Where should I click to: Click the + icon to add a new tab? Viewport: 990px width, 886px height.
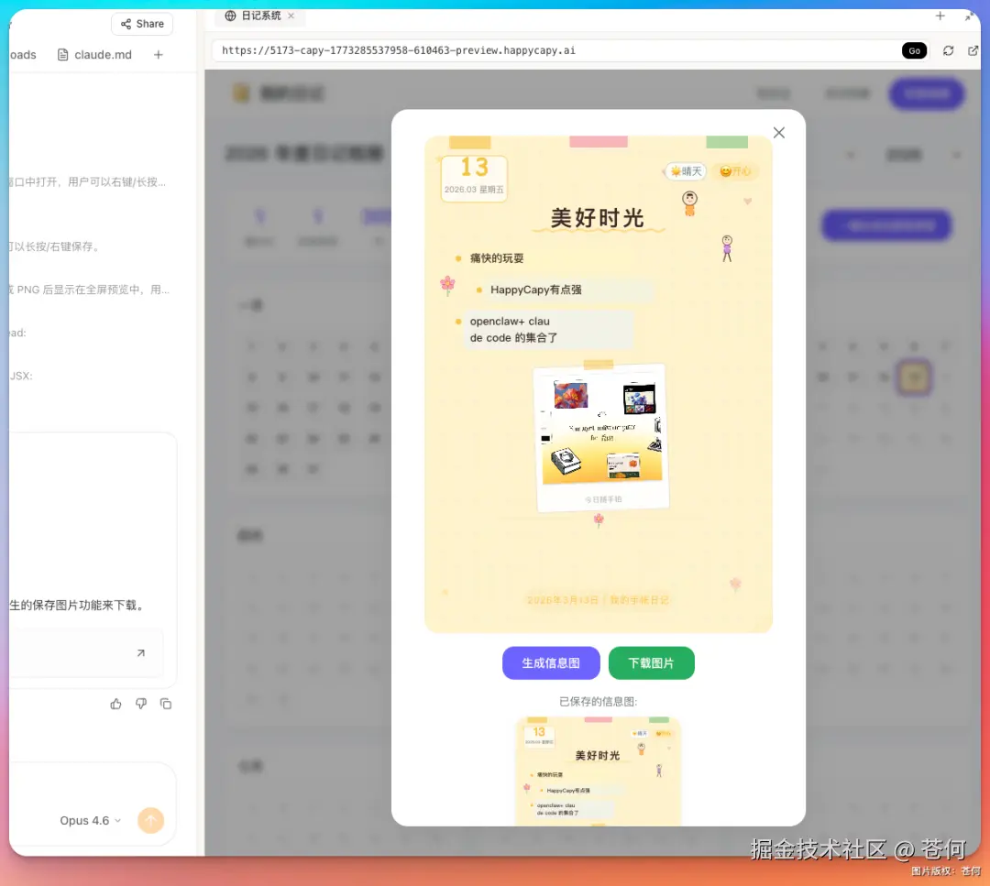[x=940, y=16]
